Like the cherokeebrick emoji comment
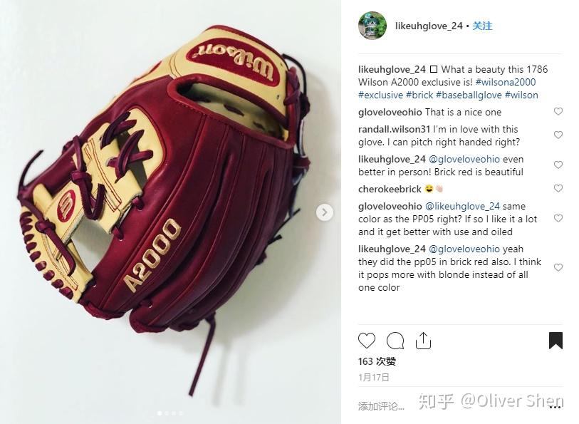579x424 pixels. [558, 189]
